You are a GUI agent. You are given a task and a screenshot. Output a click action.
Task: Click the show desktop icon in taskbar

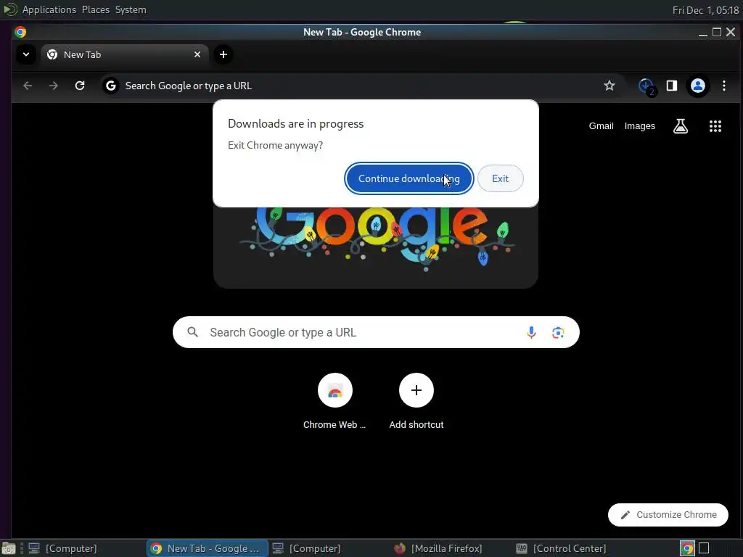pyautogui.click(x=9, y=548)
